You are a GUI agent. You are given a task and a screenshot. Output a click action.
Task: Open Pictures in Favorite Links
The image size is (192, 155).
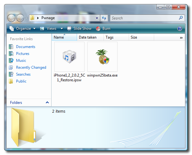tap(23, 54)
